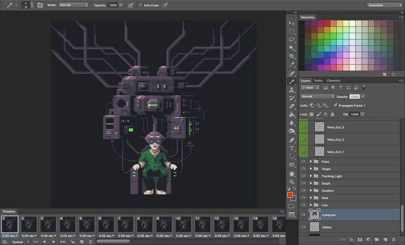This screenshot has width=405, height=245.
Task: Uncheck Propagate Frame 1
Action: [x=335, y=105]
